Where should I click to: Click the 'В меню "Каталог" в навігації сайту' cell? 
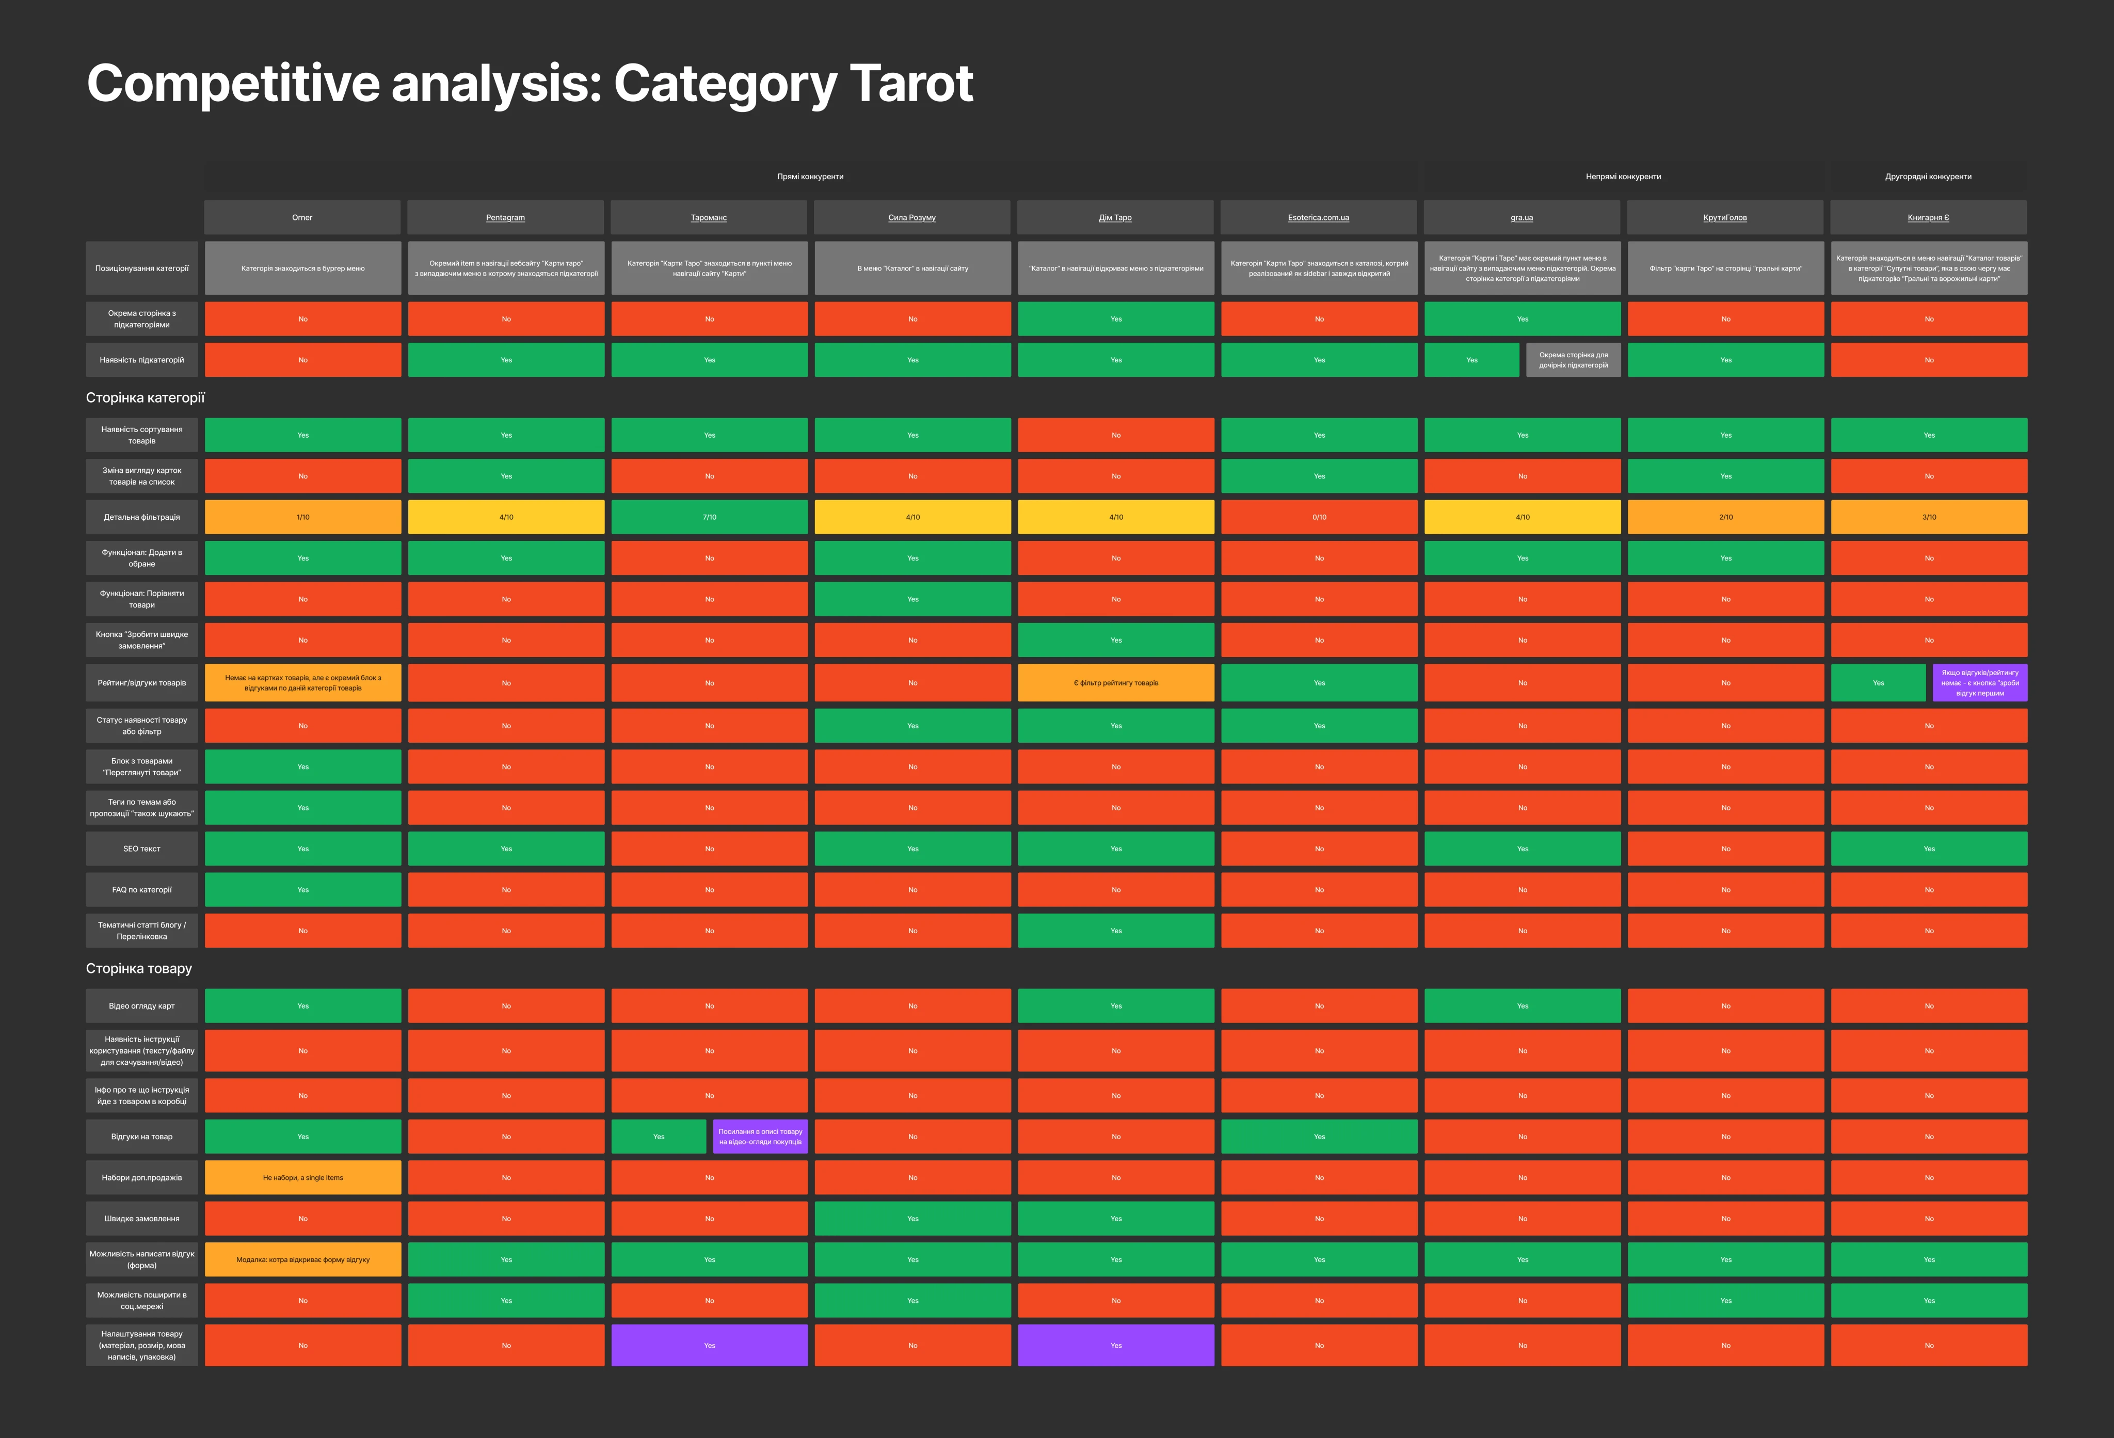click(x=912, y=268)
